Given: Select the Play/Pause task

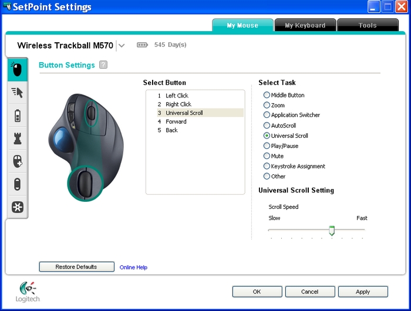Looking at the screenshot, I should click(x=267, y=146).
